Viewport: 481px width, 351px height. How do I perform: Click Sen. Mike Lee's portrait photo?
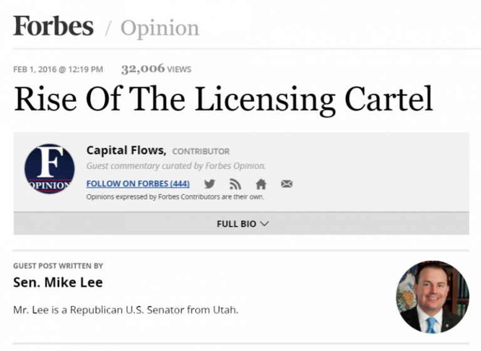pyautogui.click(x=432, y=297)
